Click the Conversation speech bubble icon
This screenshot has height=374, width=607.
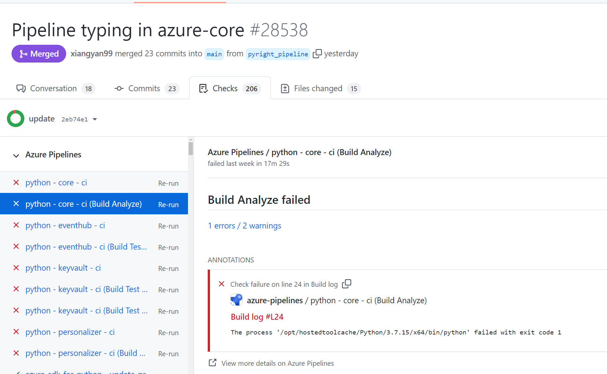21,88
